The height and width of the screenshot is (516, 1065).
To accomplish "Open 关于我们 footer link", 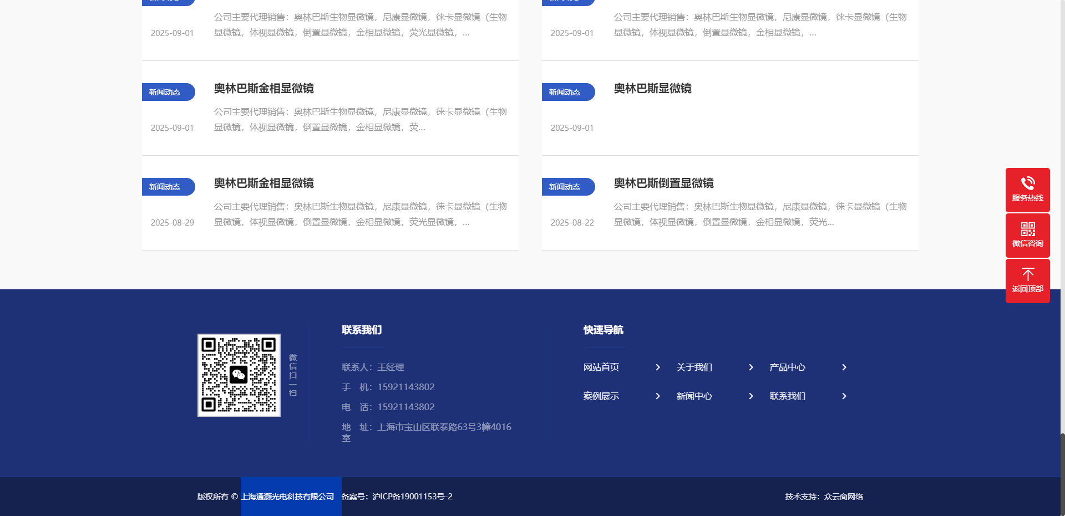I will tap(694, 367).
